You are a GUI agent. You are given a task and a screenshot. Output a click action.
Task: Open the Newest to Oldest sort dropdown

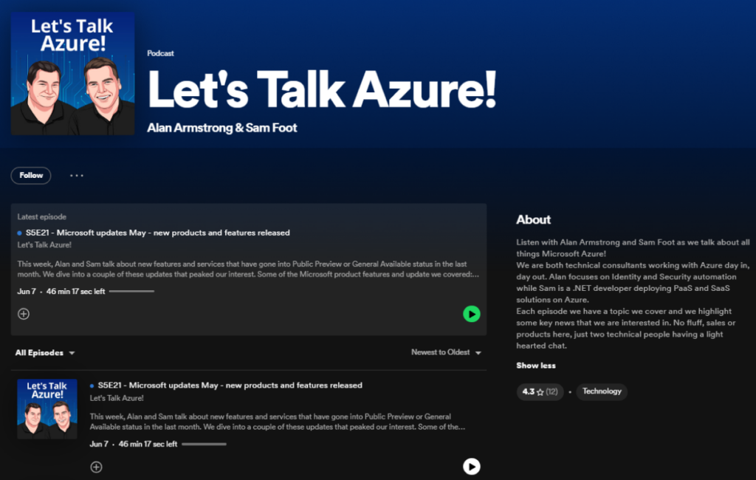click(446, 353)
